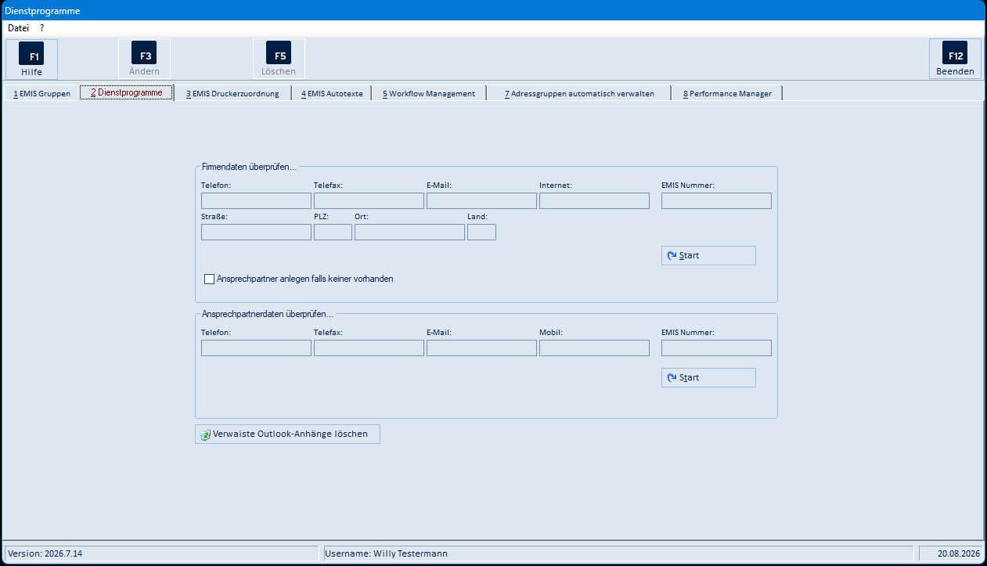Focus the Firmendaten E-Mail field

[x=481, y=201]
